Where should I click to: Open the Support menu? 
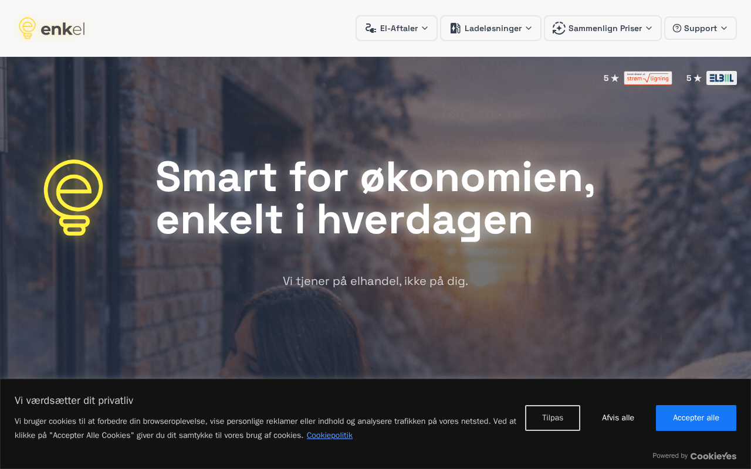point(700,28)
